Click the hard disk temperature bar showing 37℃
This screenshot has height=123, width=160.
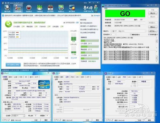click(x=90, y=47)
